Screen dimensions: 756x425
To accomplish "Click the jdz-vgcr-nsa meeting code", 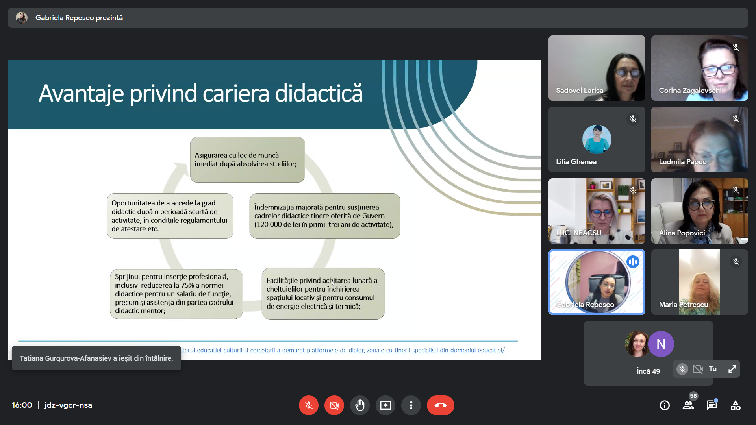I will tap(68, 405).
